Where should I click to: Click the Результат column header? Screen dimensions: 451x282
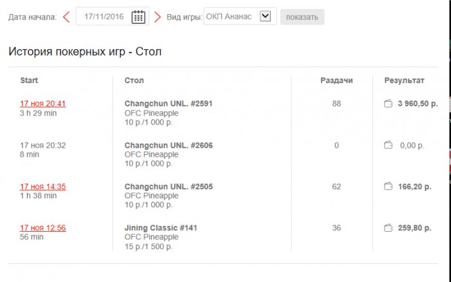pyautogui.click(x=404, y=81)
